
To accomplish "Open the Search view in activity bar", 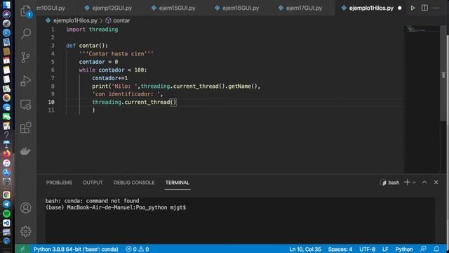I will coord(26,34).
